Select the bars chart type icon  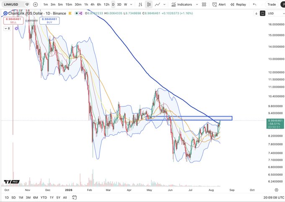click(140, 4)
